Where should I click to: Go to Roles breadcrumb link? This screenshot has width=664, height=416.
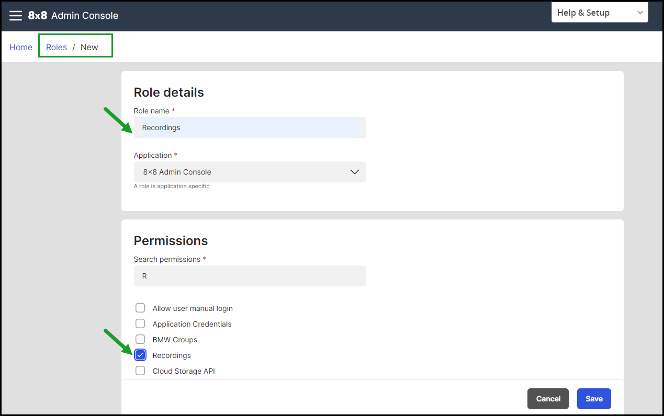(57, 47)
